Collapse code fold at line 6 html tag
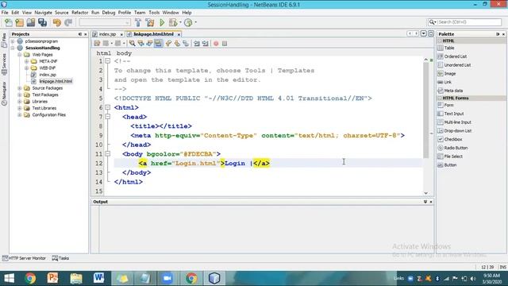The height and width of the screenshot is (286, 508). 108,107
